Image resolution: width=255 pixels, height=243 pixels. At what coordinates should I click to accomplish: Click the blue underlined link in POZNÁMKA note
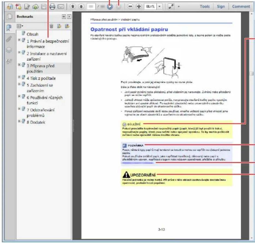tap(137, 163)
